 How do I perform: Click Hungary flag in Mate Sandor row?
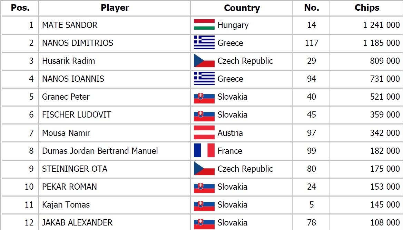point(204,25)
